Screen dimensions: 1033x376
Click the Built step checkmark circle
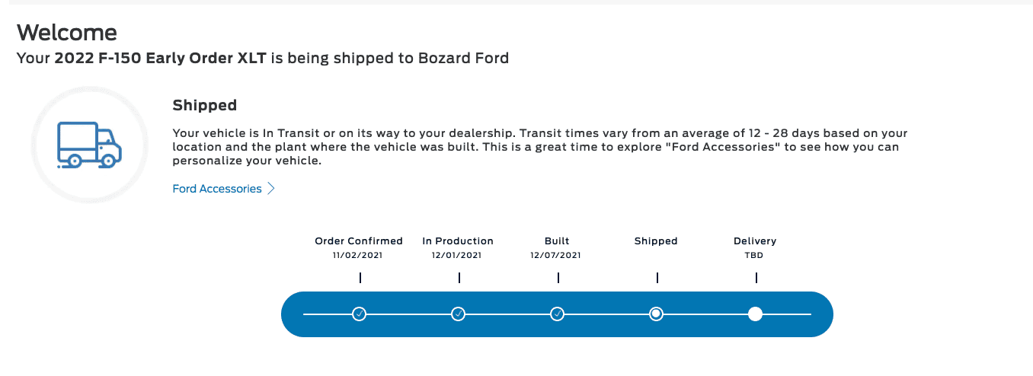[x=558, y=314]
